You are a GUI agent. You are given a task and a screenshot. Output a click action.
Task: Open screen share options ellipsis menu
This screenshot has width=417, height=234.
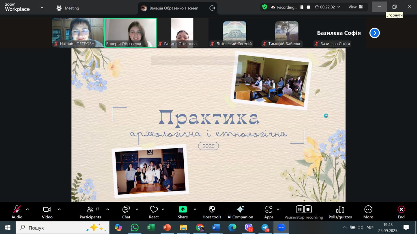(212, 8)
